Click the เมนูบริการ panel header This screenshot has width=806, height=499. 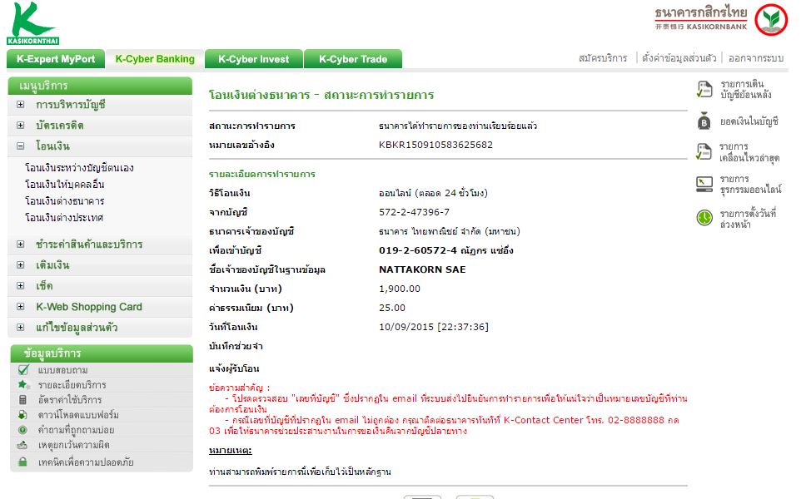point(100,86)
